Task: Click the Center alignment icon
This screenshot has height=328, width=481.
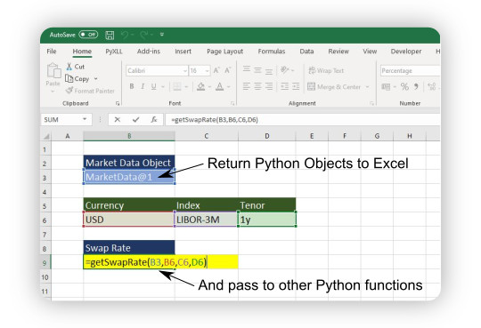Action: (x=257, y=86)
